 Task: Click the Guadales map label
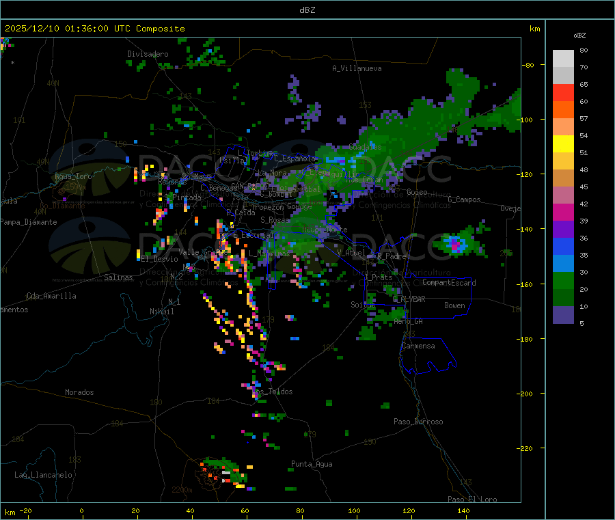click(365, 147)
